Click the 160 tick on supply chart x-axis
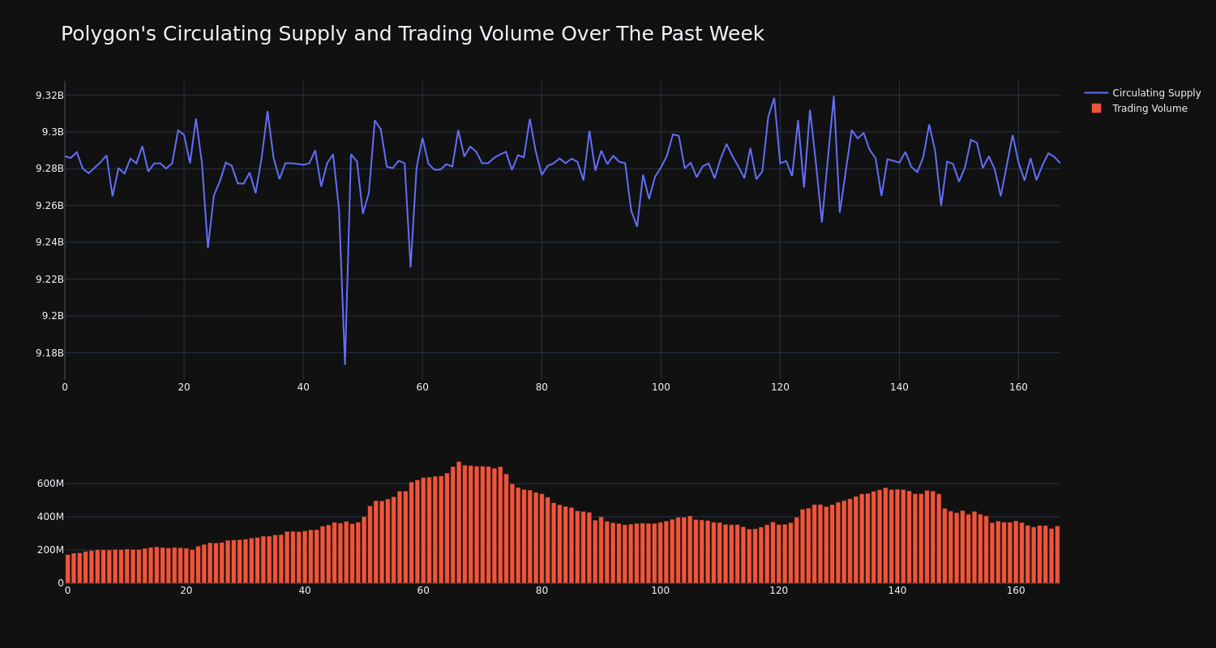Image resolution: width=1216 pixels, height=648 pixels. (1018, 387)
